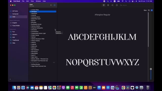Click the Spotlight search menu bar icon
Viewport: 162px width, 91px height.
[126, 1]
